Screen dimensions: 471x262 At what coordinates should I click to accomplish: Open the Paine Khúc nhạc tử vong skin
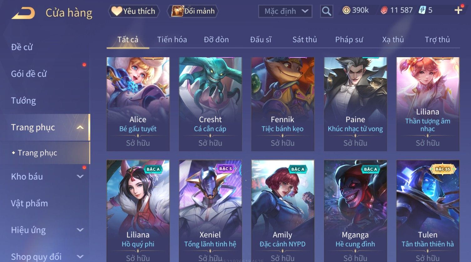click(x=355, y=104)
